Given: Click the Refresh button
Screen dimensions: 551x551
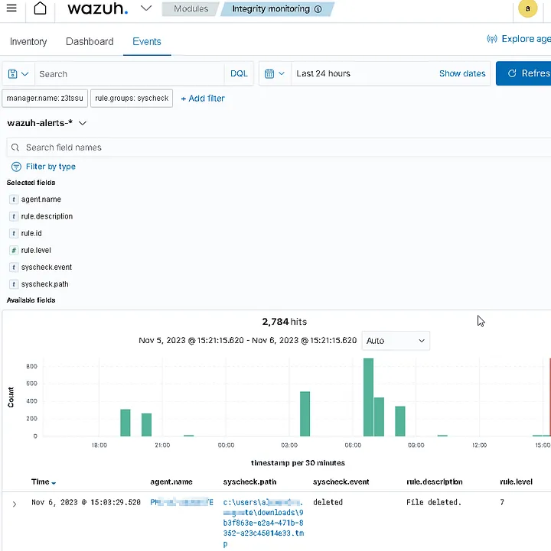Looking at the screenshot, I should [x=523, y=73].
